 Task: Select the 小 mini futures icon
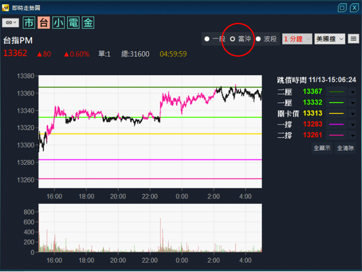click(x=59, y=23)
